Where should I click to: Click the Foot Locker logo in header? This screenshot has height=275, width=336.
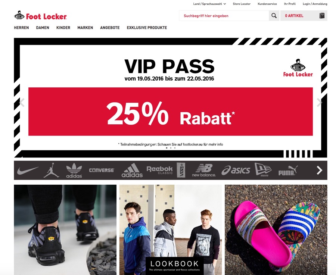pos(40,15)
